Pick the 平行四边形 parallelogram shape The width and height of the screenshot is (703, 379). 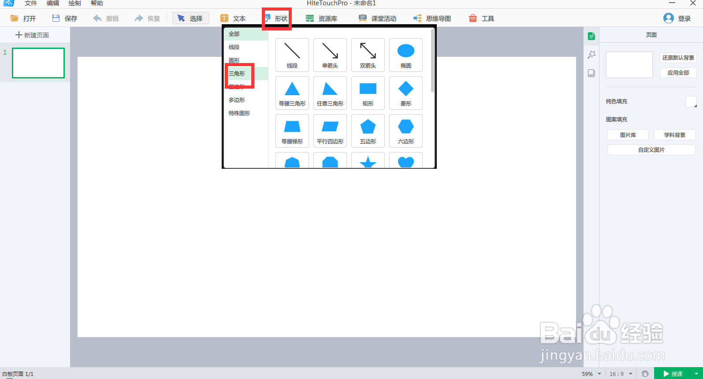(330, 131)
